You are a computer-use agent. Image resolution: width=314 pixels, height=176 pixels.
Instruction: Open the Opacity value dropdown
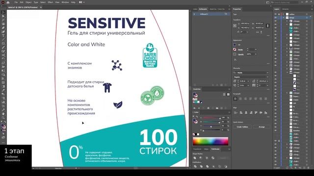click(256, 54)
